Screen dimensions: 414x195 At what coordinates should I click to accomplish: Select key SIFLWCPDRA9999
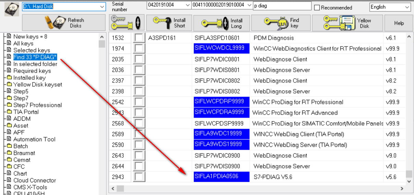(221, 113)
